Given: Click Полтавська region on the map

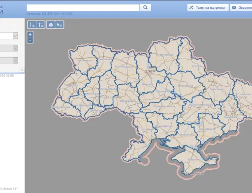Looking at the screenshot, I should [x=186, y=86].
